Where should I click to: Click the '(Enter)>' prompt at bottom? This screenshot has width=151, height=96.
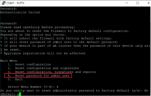pyautogui.click(x=8, y=94)
